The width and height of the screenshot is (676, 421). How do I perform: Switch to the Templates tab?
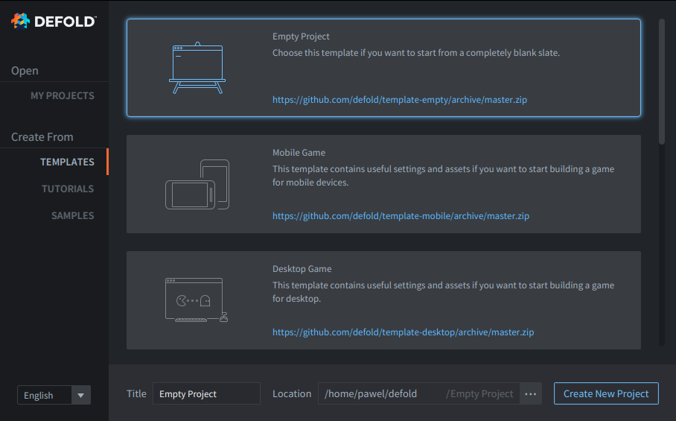[x=67, y=162]
